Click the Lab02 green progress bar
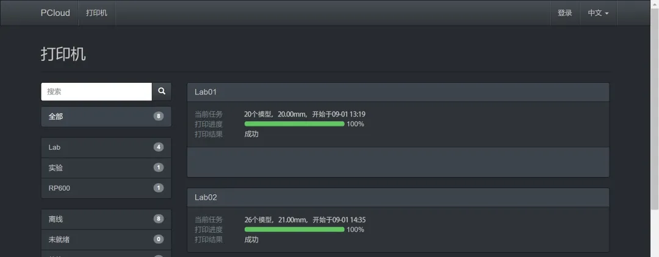 point(294,230)
